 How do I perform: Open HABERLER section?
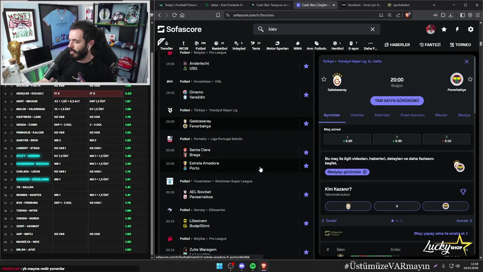(x=397, y=45)
